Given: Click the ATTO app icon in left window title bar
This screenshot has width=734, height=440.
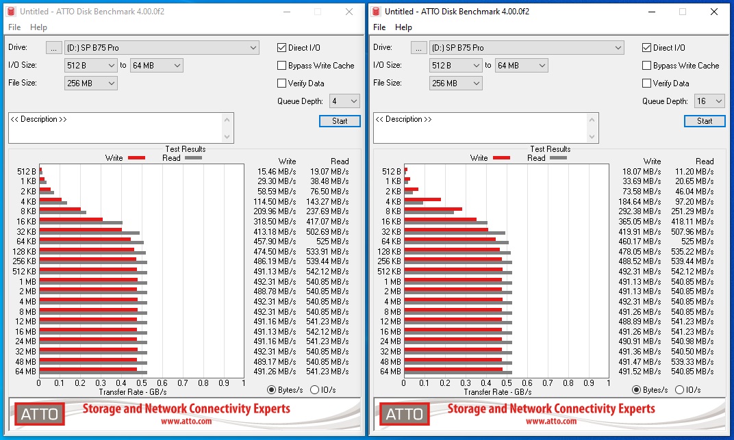Looking at the screenshot, I should pos(12,11).
